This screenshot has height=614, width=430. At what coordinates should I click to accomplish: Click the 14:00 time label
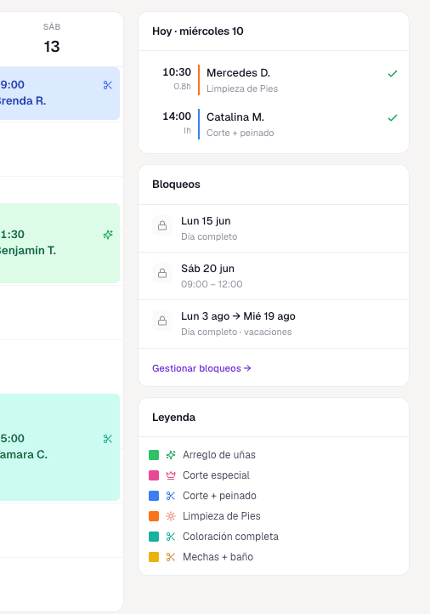(177, 117)
